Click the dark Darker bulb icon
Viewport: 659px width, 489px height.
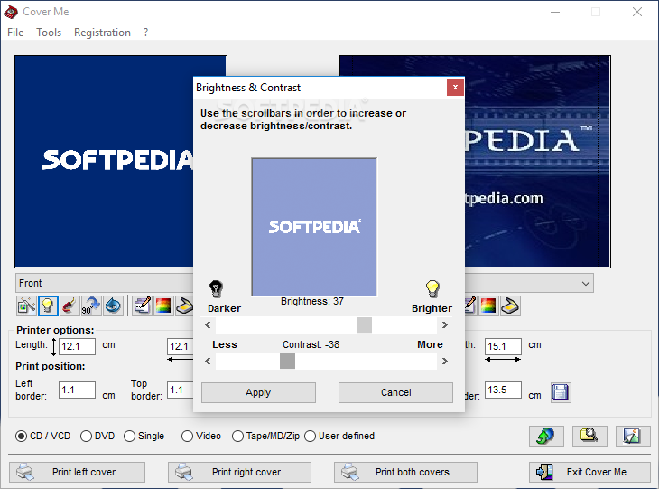216,289
